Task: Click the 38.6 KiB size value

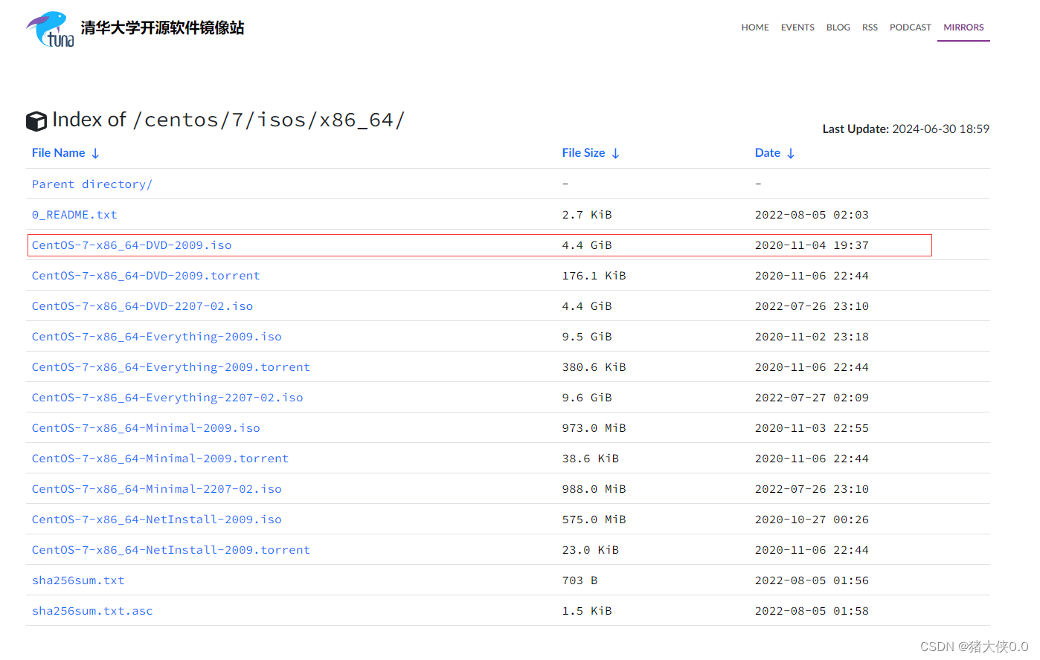Action: (x=591, y=459)
